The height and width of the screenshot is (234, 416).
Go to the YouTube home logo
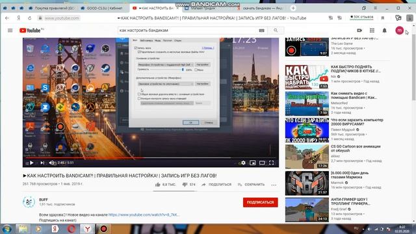click(x=31, y=31)
